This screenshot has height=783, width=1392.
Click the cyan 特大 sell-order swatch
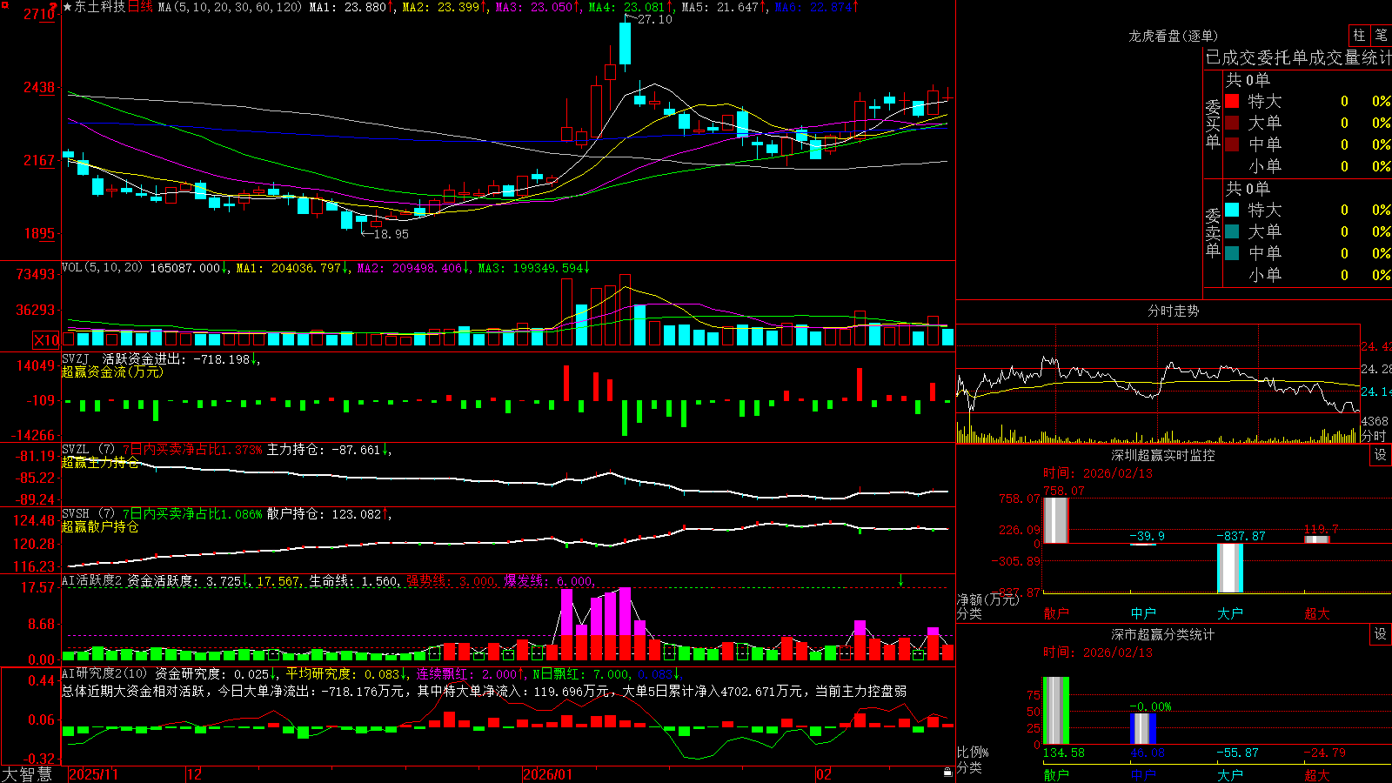coord(1232,210)
